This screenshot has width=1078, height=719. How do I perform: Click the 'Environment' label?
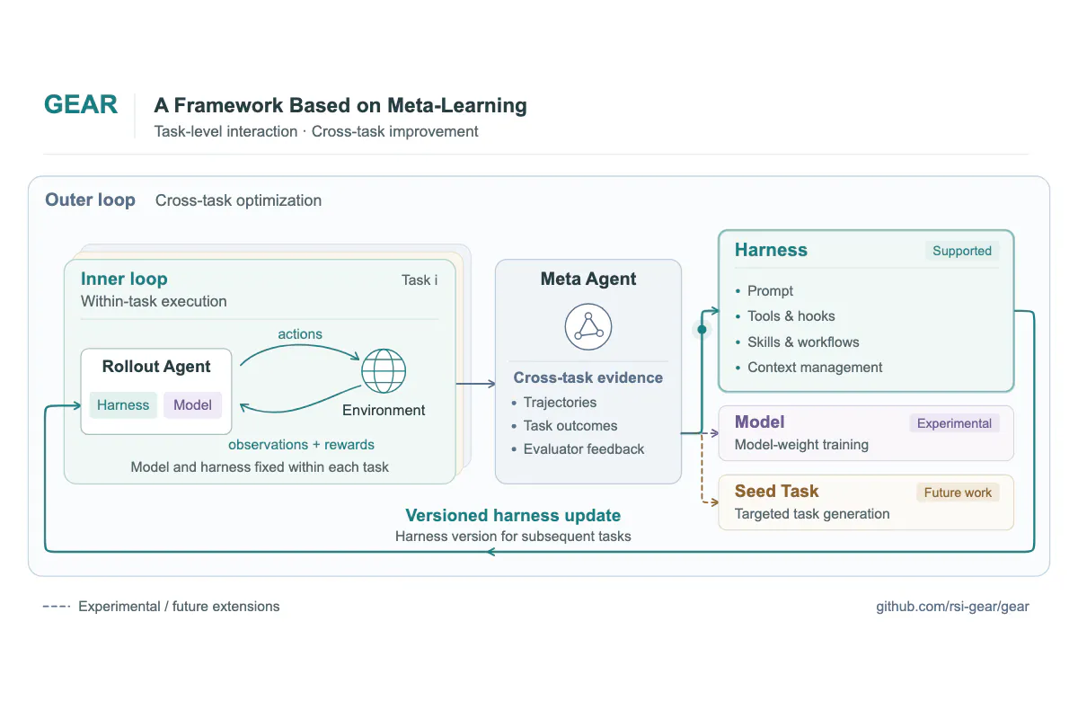[x=384, y=410]
